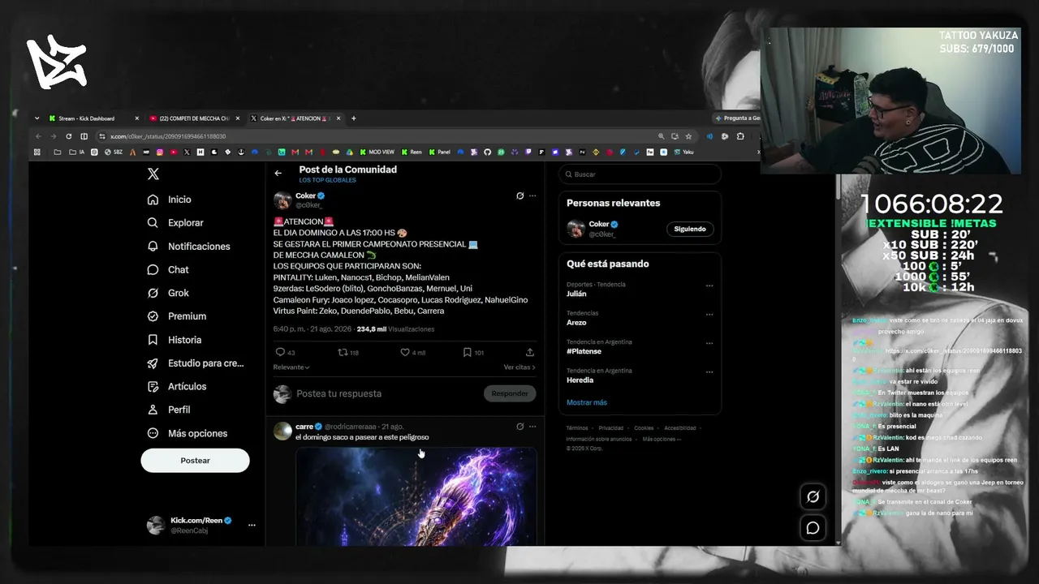Open the X logo home link
The height and width of the screenshot is (584, 1039).
153,174
